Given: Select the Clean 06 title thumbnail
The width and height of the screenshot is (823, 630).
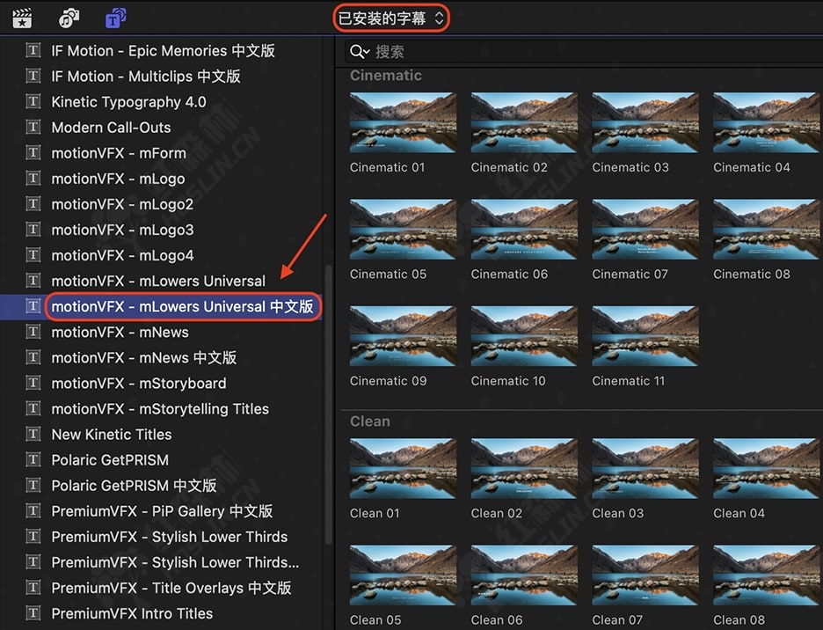Looking at the screenshot, I should 524,575.
